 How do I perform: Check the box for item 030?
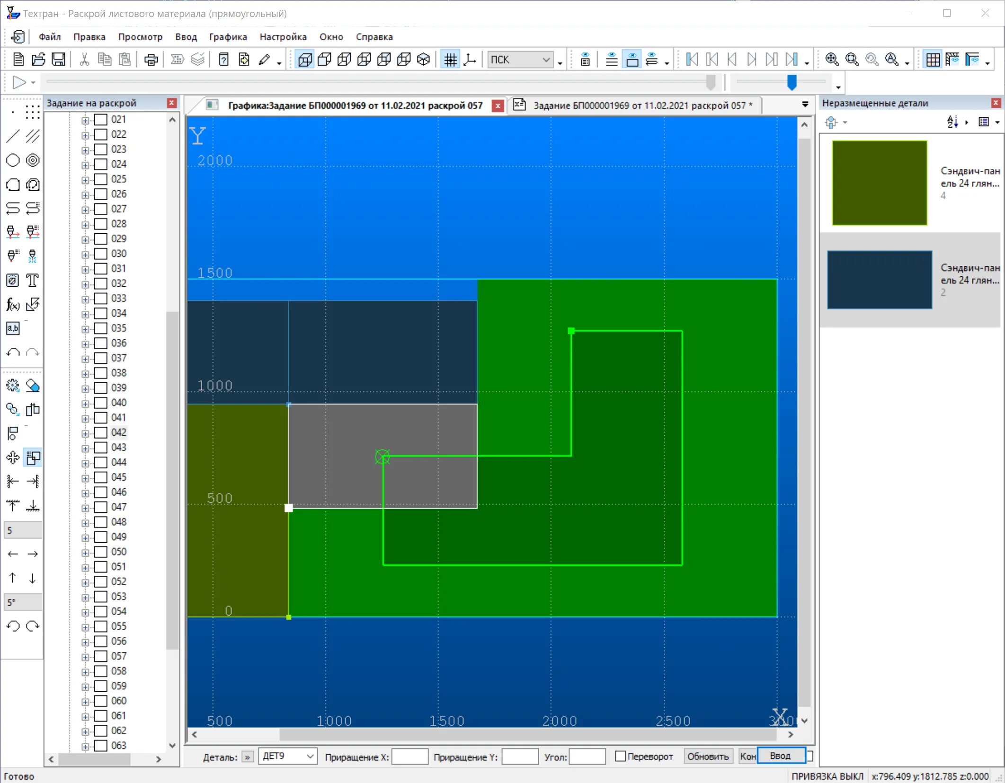[x=100, y=254]
